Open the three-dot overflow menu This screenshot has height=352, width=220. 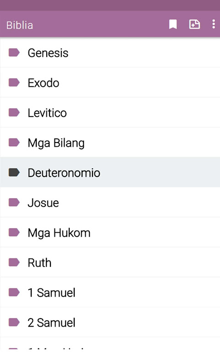click(x=214, y=24)
